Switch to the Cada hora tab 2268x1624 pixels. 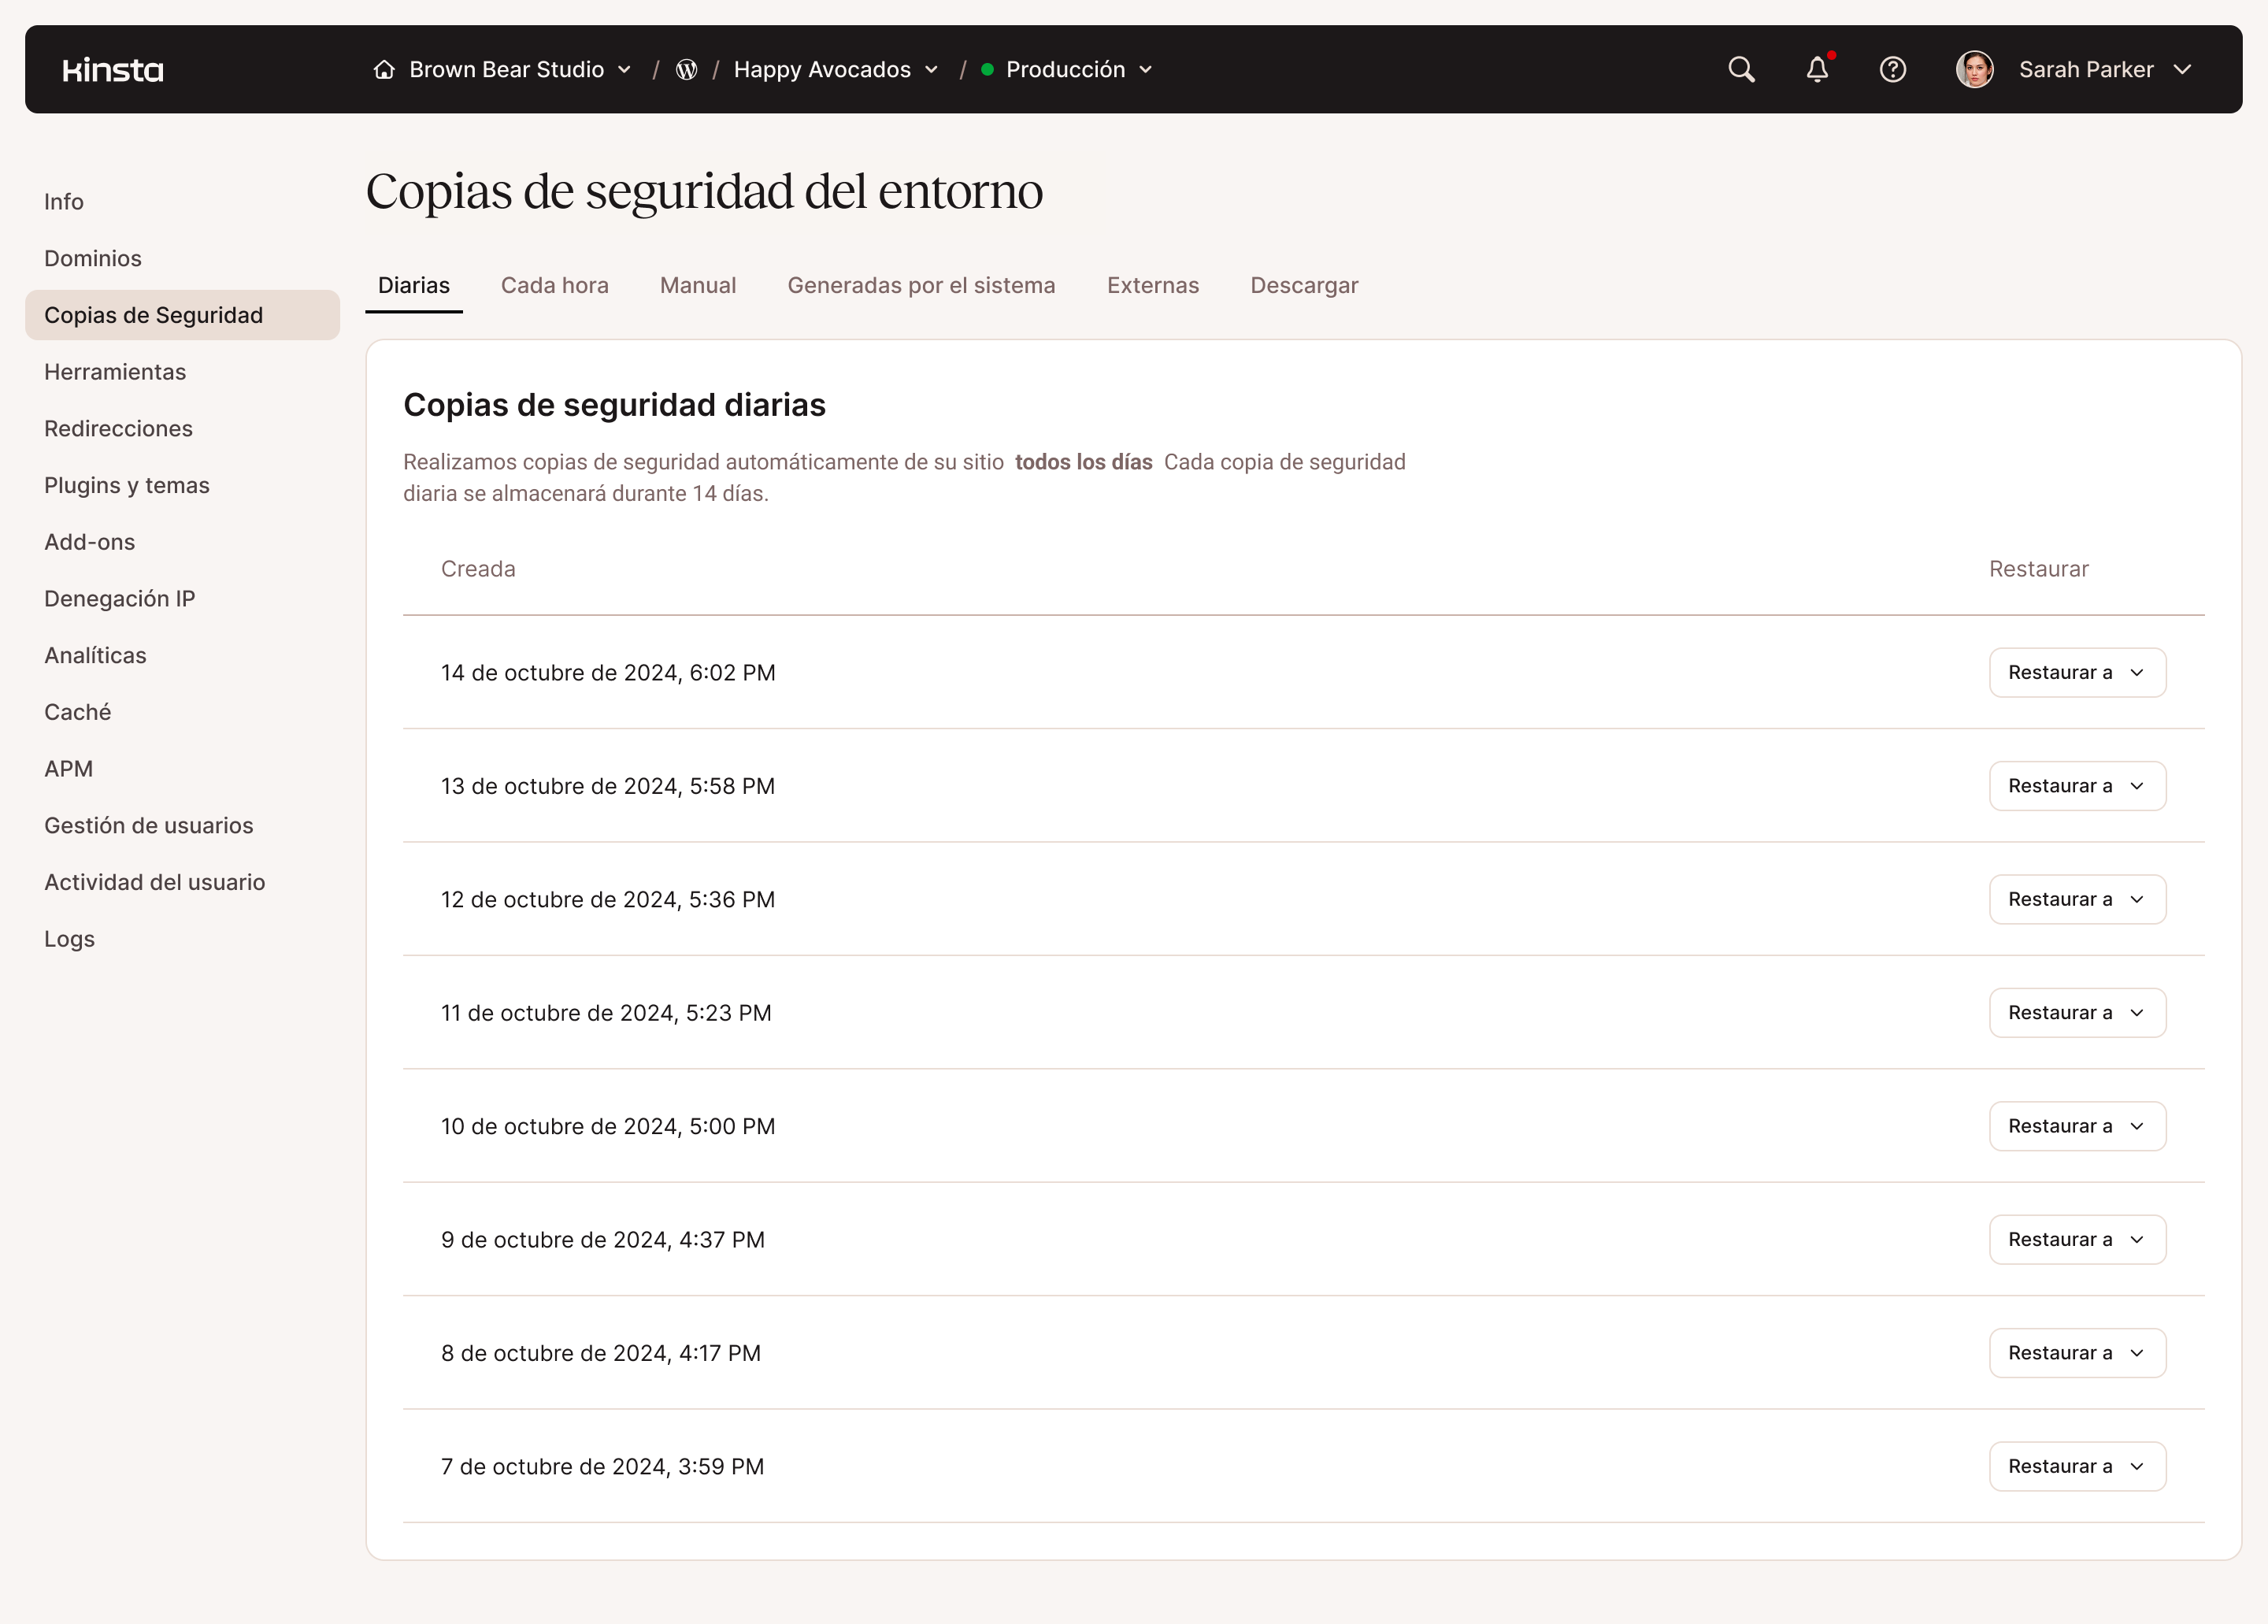(554, 285)
